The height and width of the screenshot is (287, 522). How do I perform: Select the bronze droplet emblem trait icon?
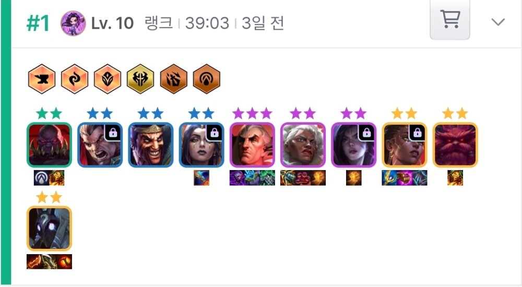(x=206, y=79)
